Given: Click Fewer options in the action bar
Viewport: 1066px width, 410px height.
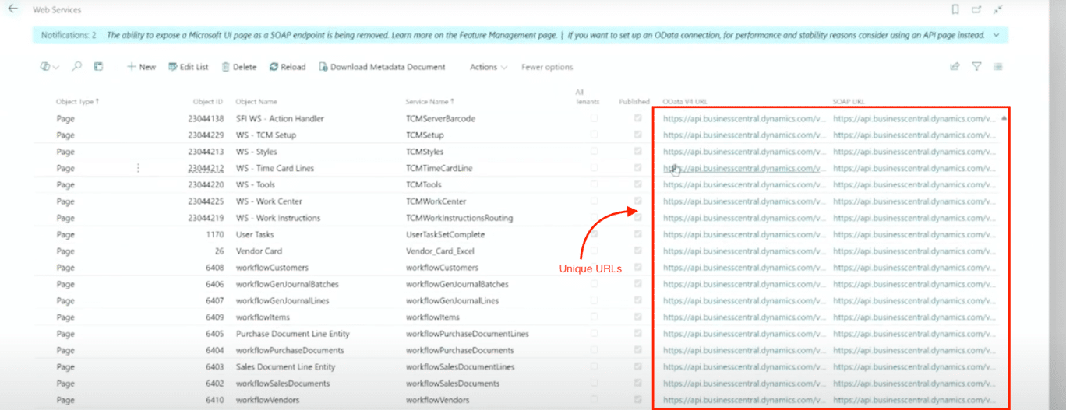Looking at the screenshot, I should point(547,67).
